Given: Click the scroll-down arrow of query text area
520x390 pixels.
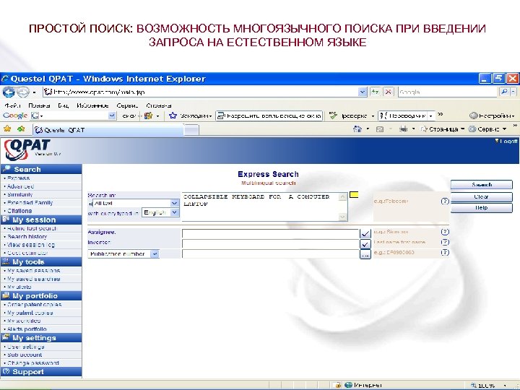Looking at the screenshot, I should pos(343,217).
